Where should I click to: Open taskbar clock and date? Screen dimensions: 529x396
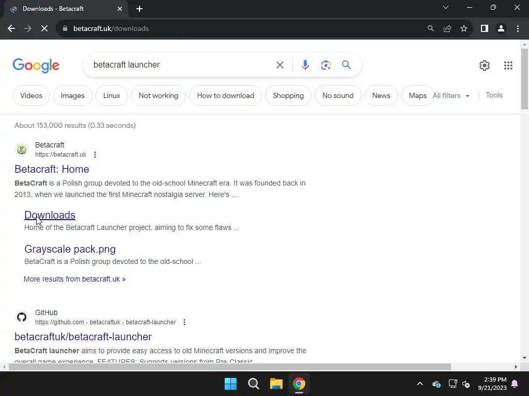point(492,384)
